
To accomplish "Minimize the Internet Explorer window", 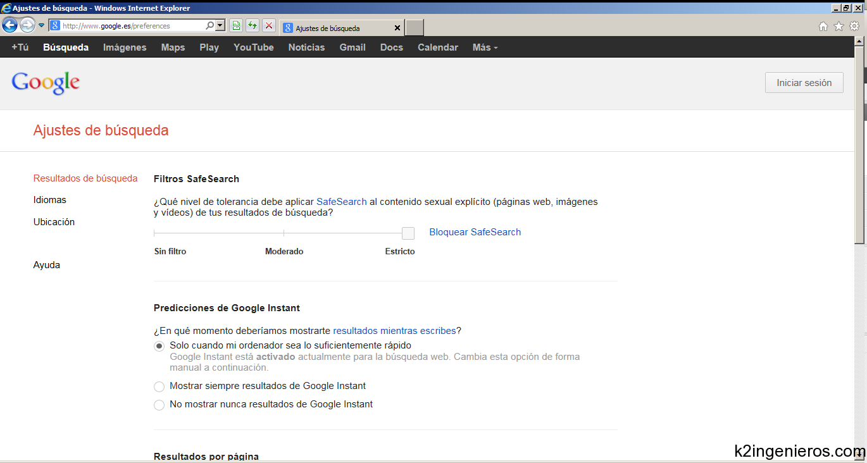I will pyautogui.click(x=837, y=8).
